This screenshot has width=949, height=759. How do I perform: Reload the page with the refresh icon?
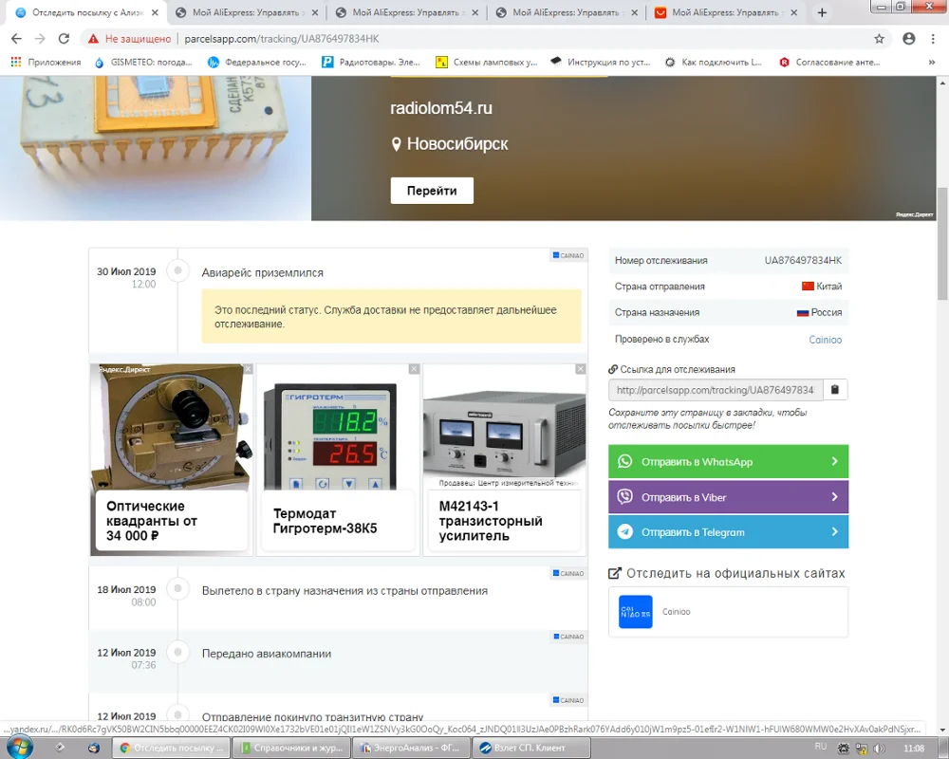[64, 39]
